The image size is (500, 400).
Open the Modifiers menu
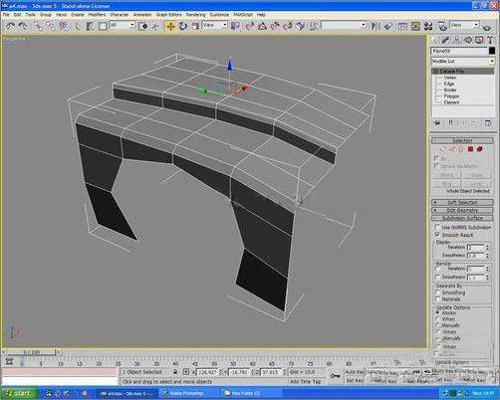[97, 15]
